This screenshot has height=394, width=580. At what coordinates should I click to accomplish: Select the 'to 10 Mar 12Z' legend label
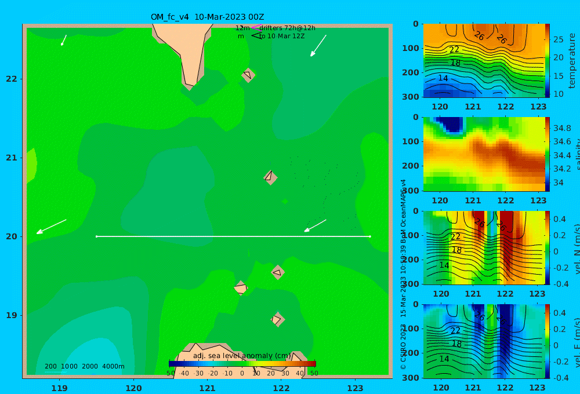(x=282, y=37)
